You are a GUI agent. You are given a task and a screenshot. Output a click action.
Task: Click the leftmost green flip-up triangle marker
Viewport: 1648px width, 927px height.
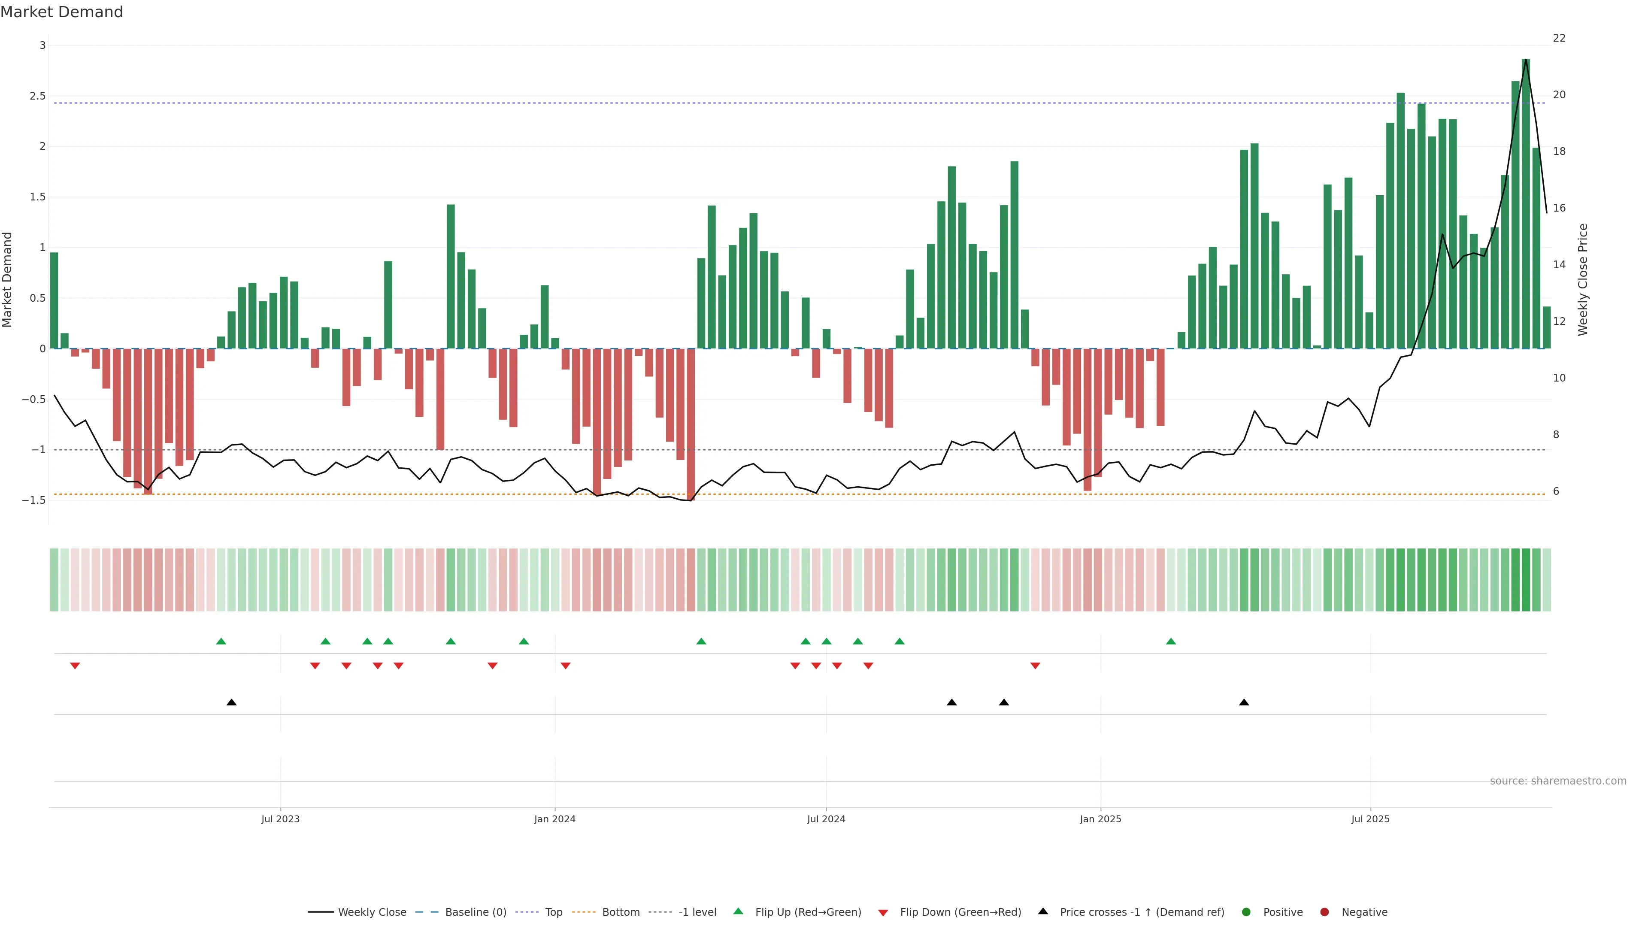(221, 641)
